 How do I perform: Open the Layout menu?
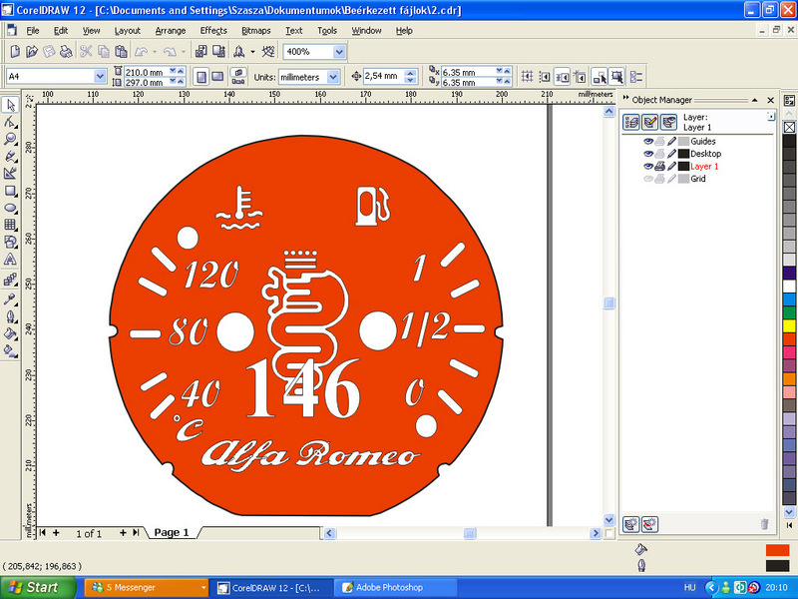[128, 31]
